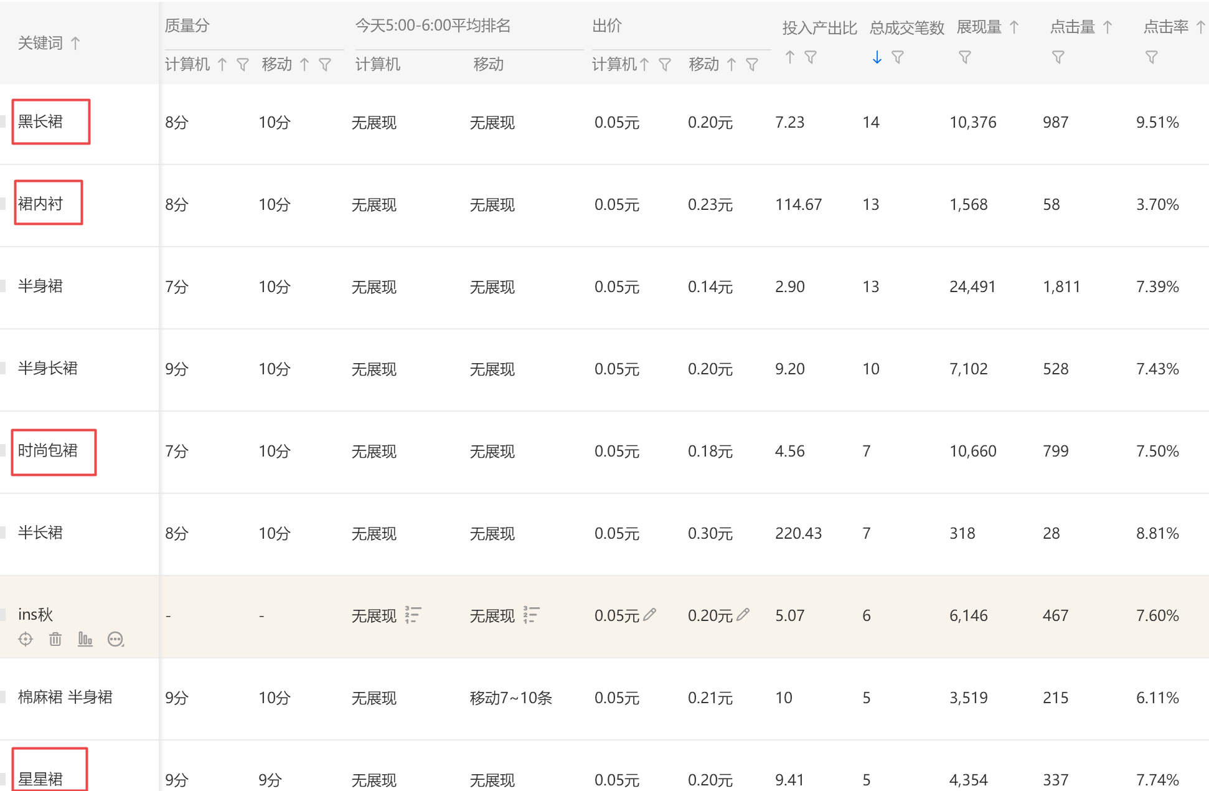Click 114.67 投入产出比 value for 裙内衬

coord(799,204)
